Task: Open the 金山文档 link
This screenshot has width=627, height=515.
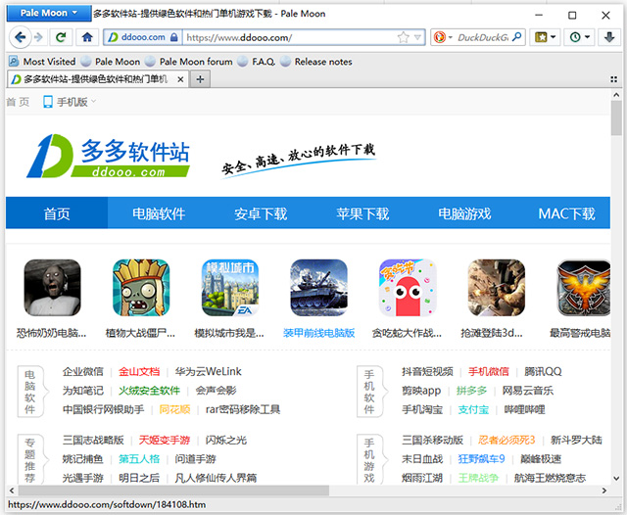Action: [139, 372]
